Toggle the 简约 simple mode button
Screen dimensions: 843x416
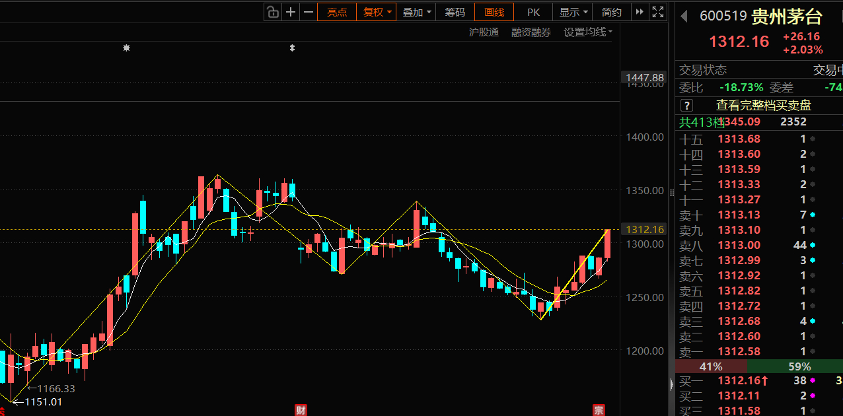[x=612, y=12]
